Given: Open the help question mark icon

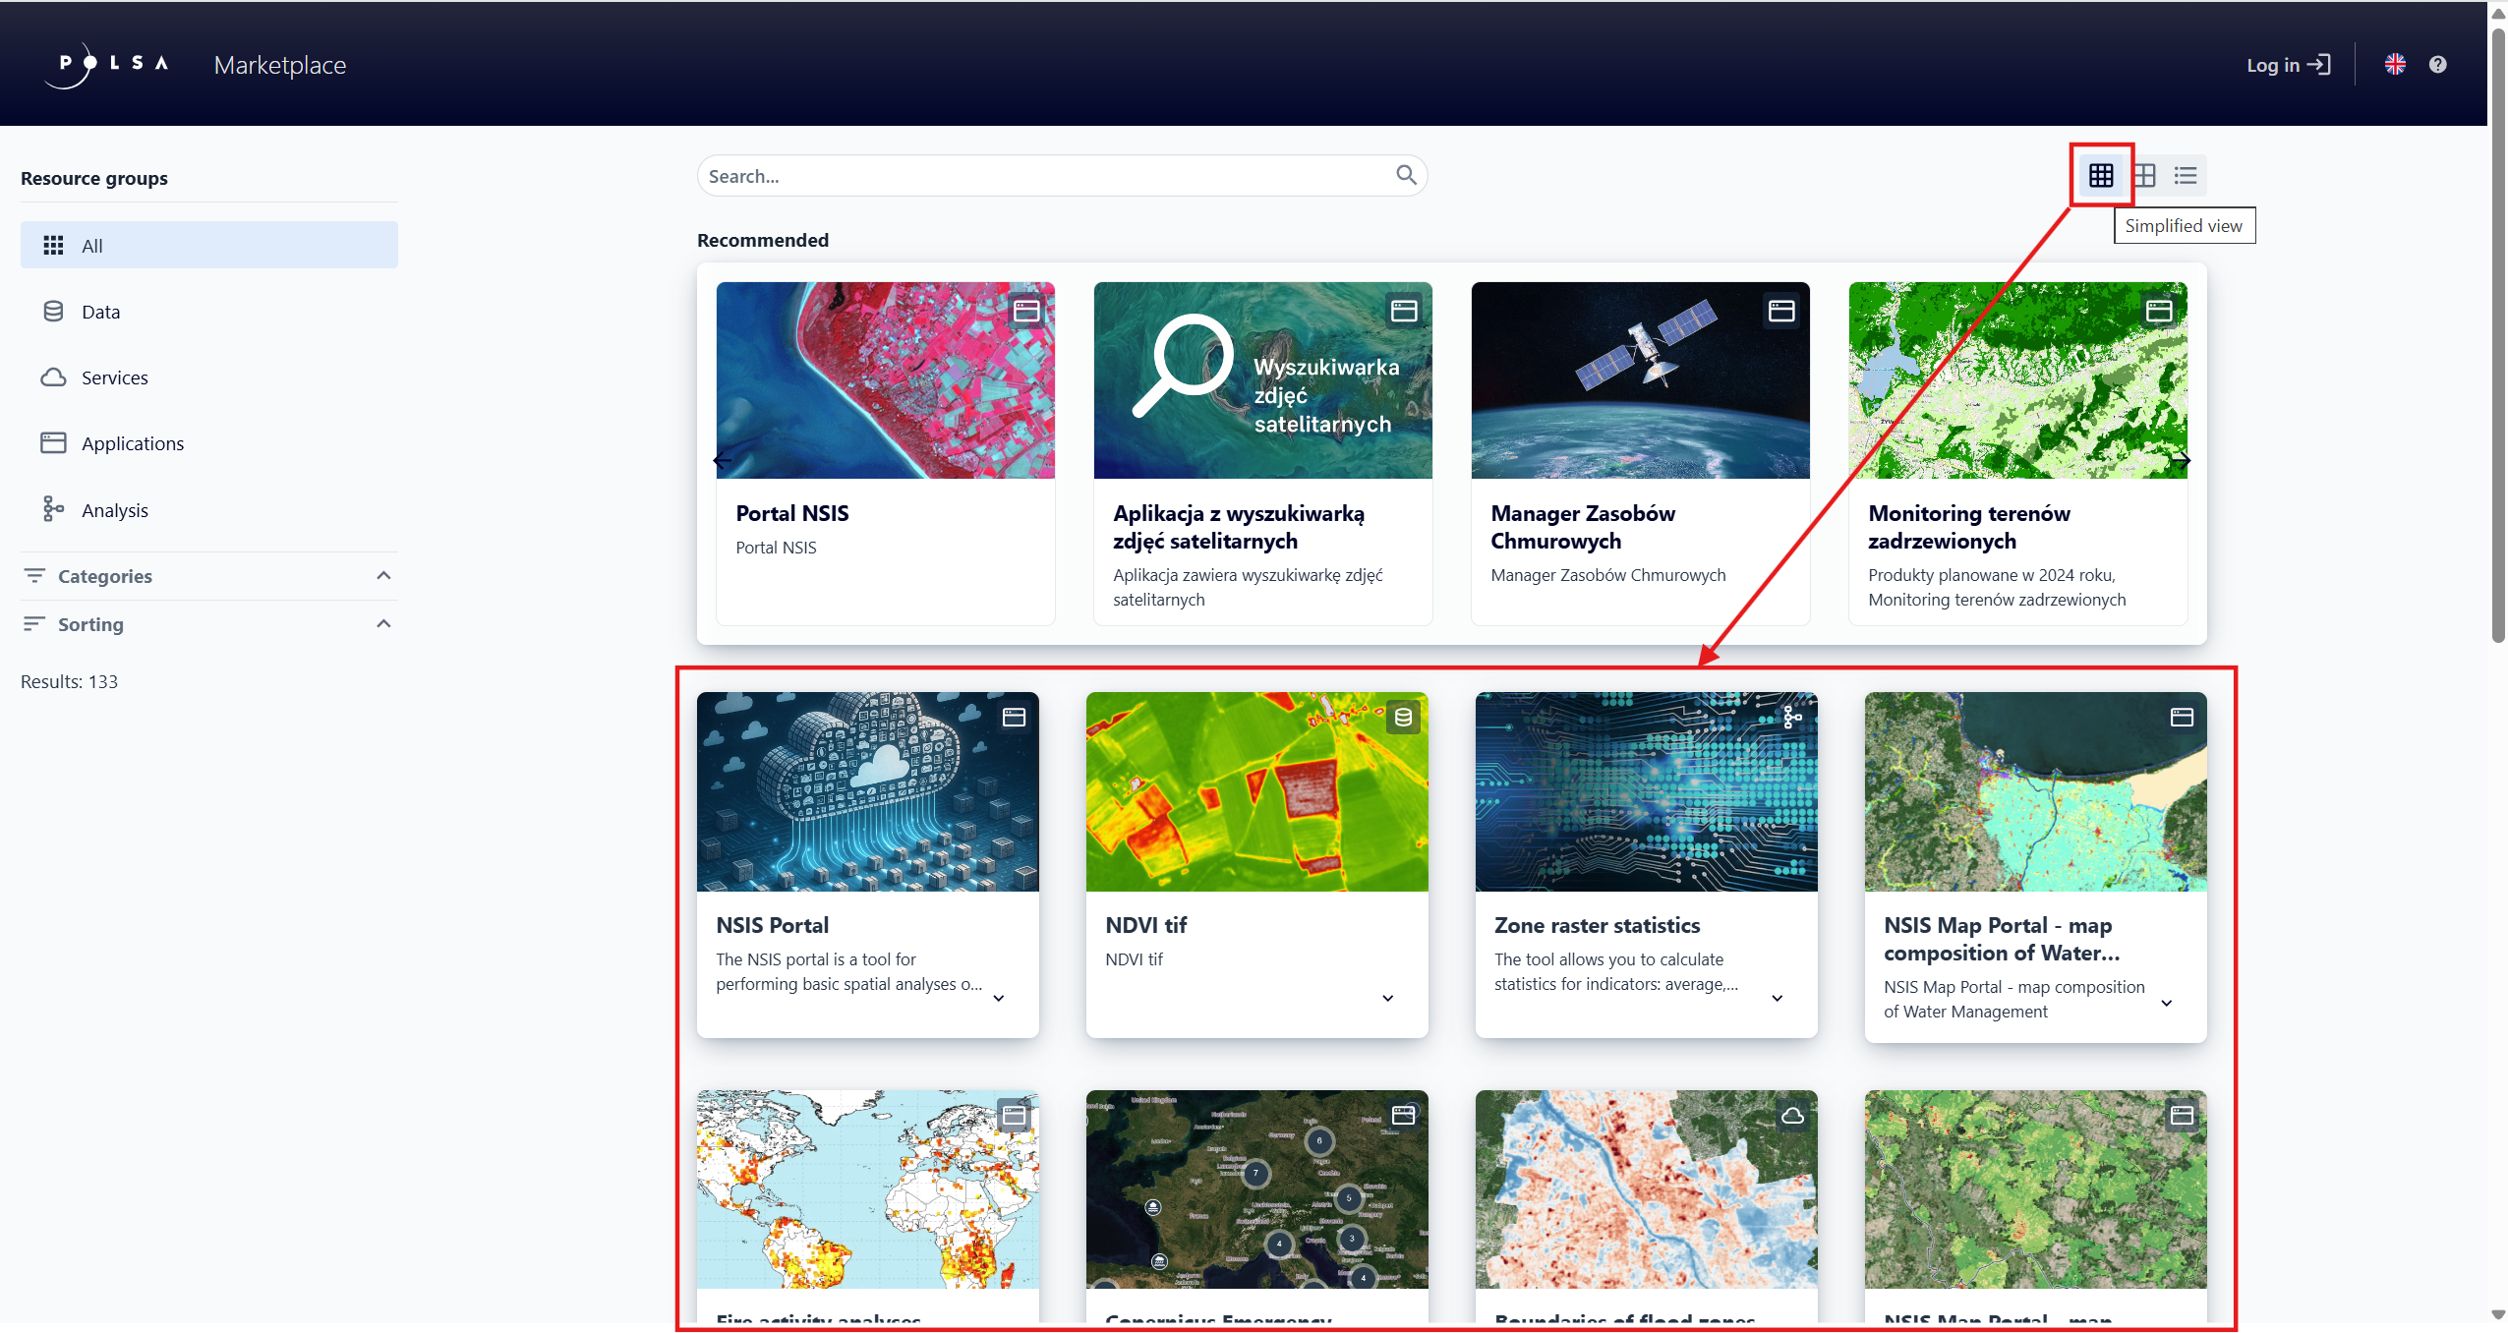Looking at the screenshot, I should (x=2437, y=65).
